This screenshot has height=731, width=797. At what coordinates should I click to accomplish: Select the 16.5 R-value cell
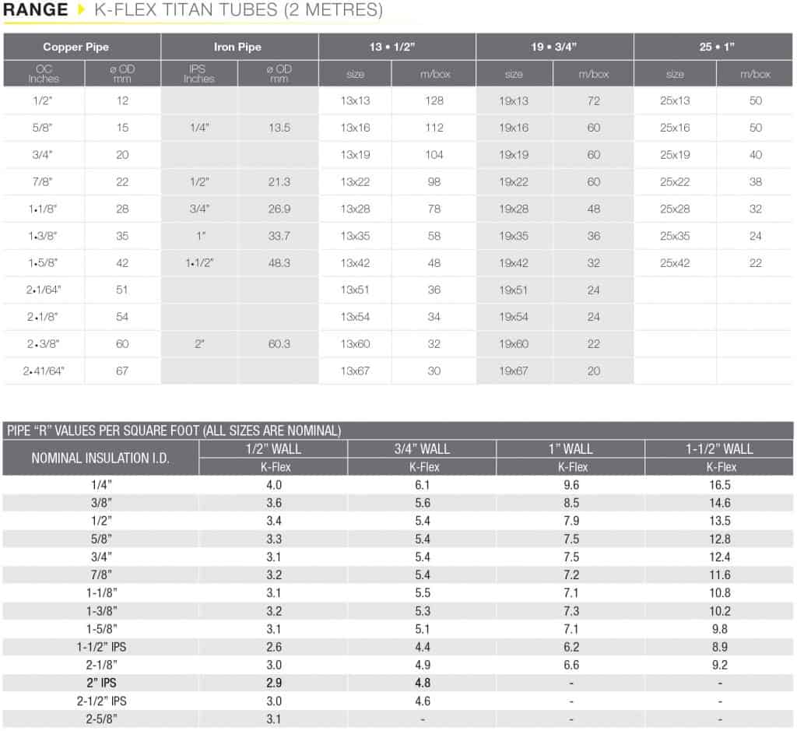719,485
